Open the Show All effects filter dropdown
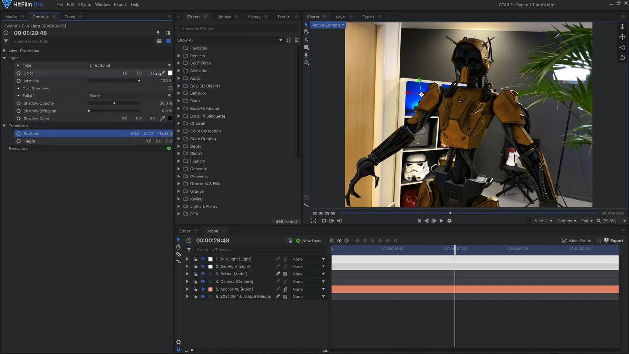The height and width of the screenshot is (354, 629). (x=229, y=40)
